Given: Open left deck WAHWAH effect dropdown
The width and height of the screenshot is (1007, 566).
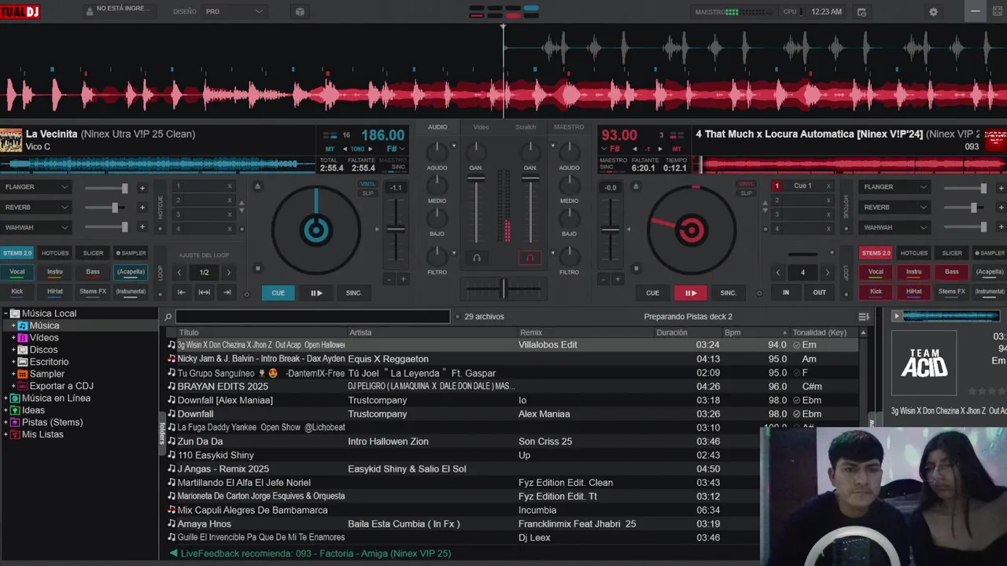Looking at the screenshot, I should [36, 228].
